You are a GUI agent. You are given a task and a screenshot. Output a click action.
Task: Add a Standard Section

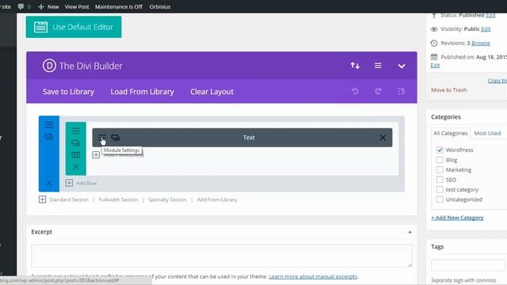[x=69, y=199]
